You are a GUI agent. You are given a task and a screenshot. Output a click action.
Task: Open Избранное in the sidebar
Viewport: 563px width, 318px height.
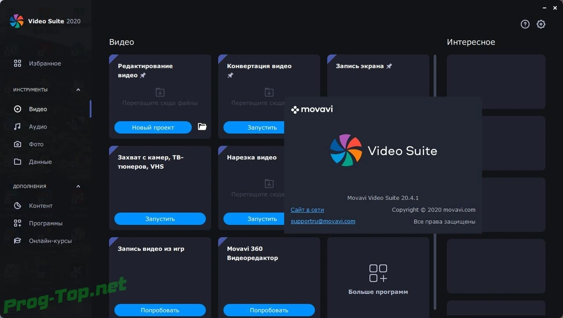point(46,63)
